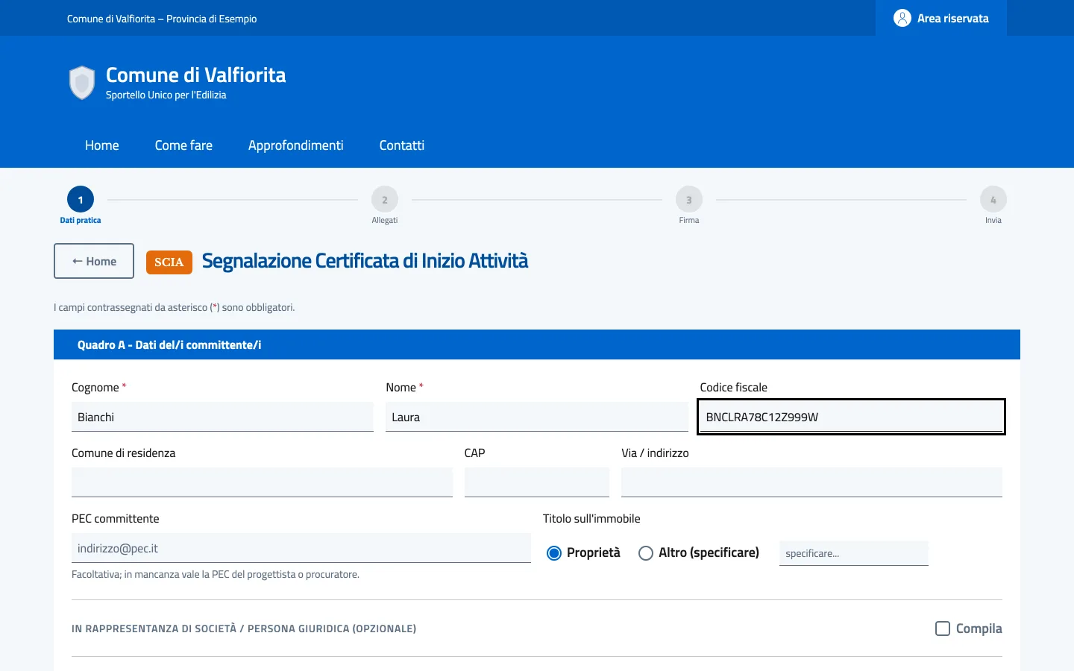Image resolution: width=1074 pixels, height=671 pixels.
Task: Select the Altro (specificare) radio option
Action: click(x=646, y=553)
